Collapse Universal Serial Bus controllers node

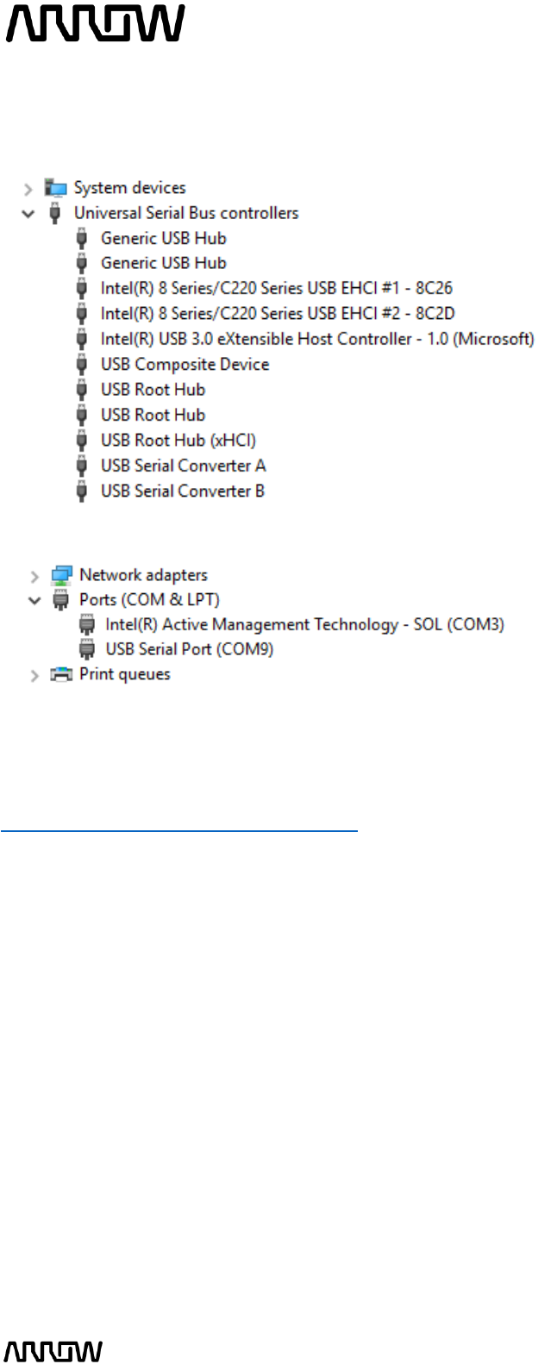click(x=28, y=214)
